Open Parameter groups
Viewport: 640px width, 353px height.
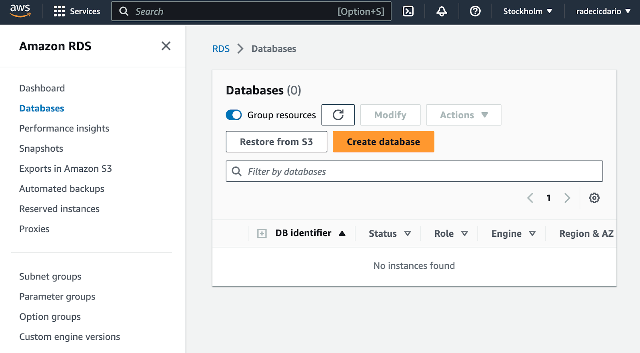click(57, 297)
